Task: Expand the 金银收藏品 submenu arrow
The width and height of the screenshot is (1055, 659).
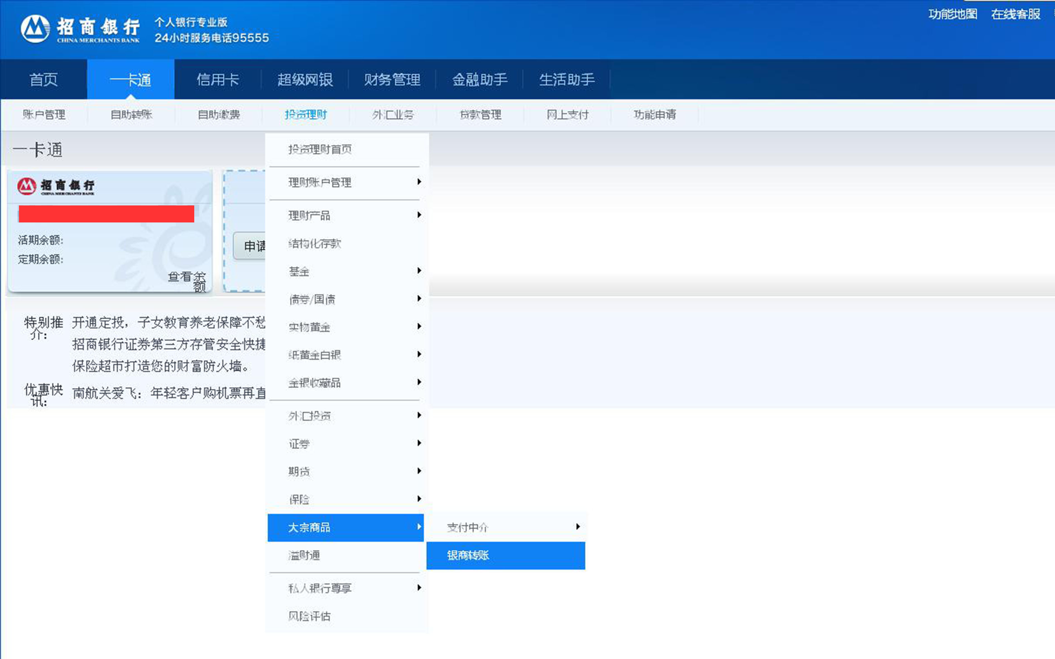Action: pos(419,382)
